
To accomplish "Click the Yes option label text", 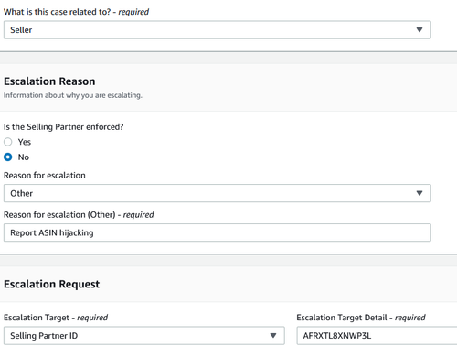I will 25,142.
